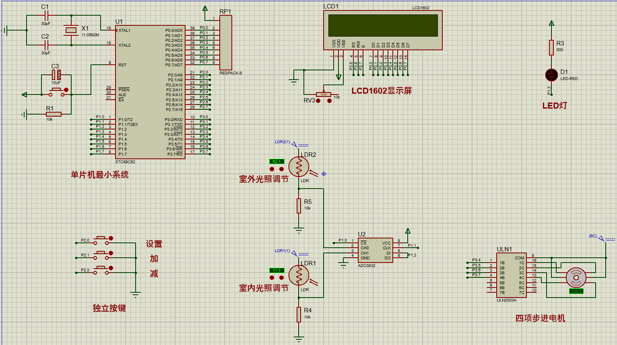Viewport: 617px width, 345px height.
Task: Select the X1 crystal oscillator component
Action: 71,31
